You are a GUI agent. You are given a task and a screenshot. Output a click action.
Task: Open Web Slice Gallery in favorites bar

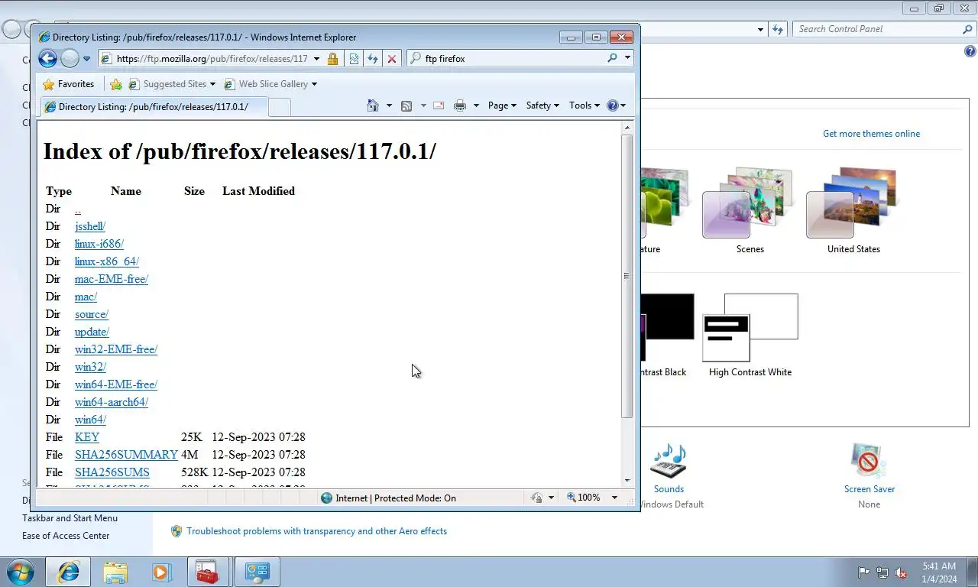pyautogui.click(x=270, y=84)
